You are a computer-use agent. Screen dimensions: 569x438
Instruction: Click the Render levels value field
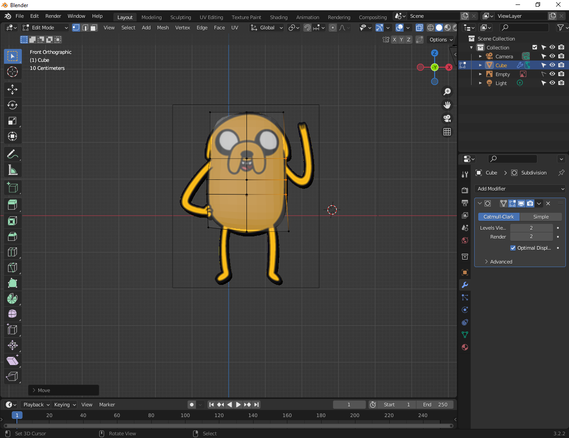(531, 237)
